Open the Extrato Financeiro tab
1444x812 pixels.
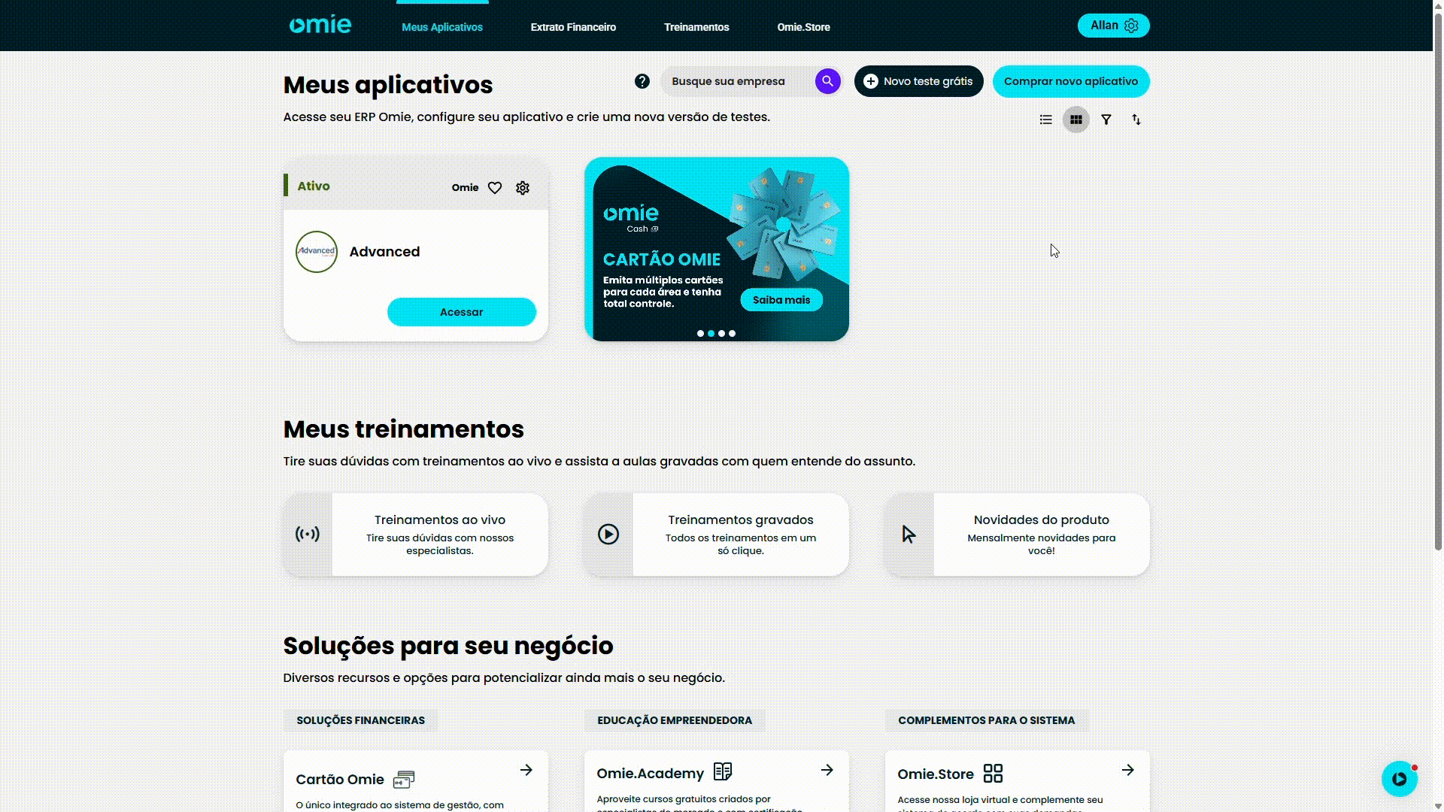point(573,27)
